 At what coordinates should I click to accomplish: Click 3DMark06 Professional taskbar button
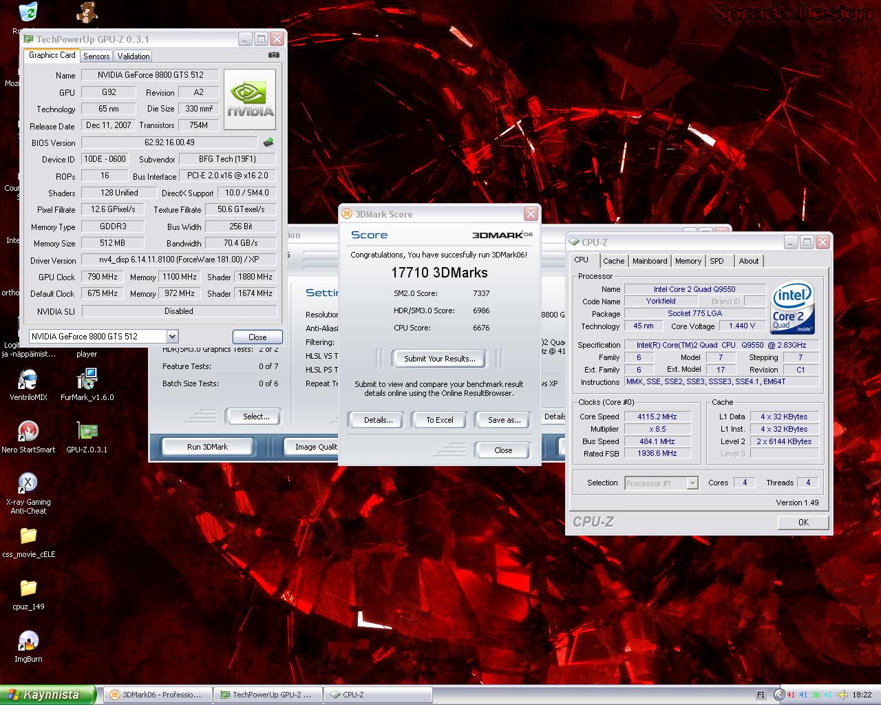(x=158, y=695)
